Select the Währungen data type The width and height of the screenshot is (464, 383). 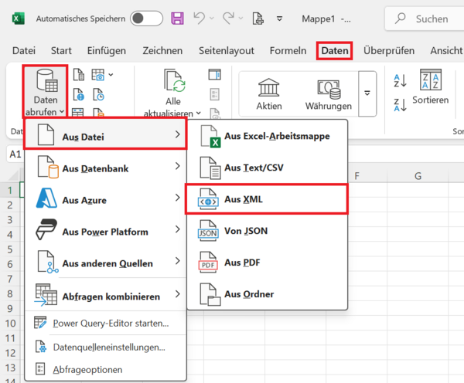pyautogui.click(x=329, y=93)
